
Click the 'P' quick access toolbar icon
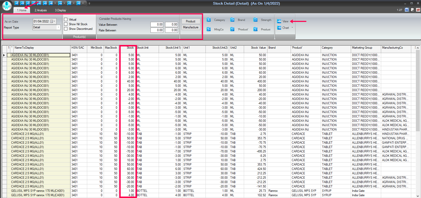coord(17,3)
